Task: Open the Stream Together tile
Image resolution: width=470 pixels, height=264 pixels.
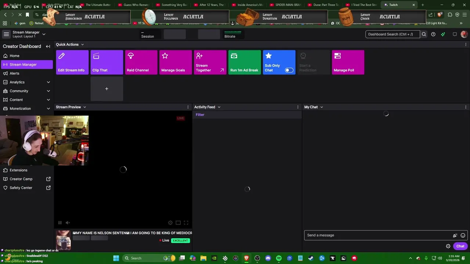Action: [210, 62]
